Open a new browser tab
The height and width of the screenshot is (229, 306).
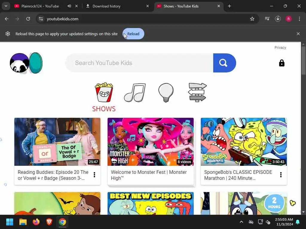tap(229, 6)
